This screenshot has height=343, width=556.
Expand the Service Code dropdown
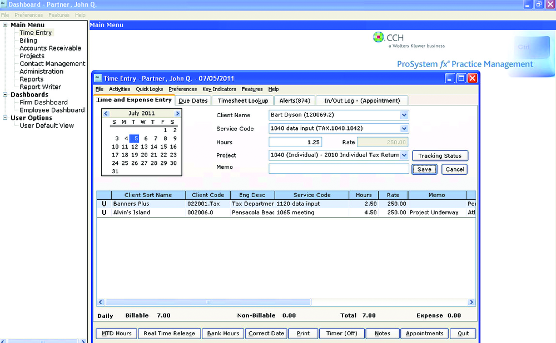pyautogui.click(x=404, y=129)
